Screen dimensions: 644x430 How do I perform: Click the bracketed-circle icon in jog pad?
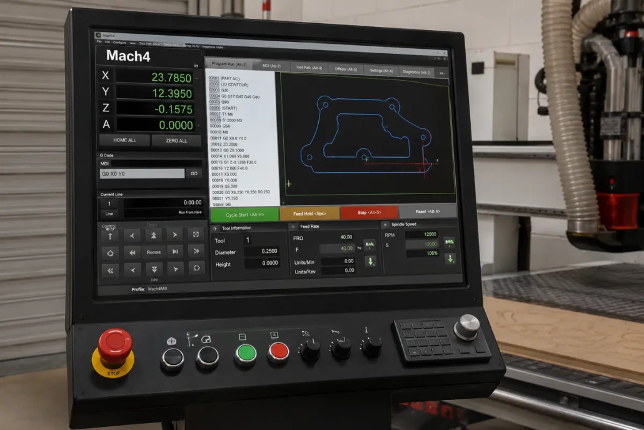196,234
